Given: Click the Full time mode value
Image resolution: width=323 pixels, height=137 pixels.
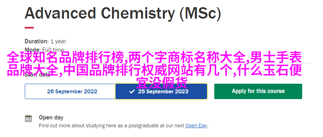Looking at the screenshot, I should click(53, 50).
